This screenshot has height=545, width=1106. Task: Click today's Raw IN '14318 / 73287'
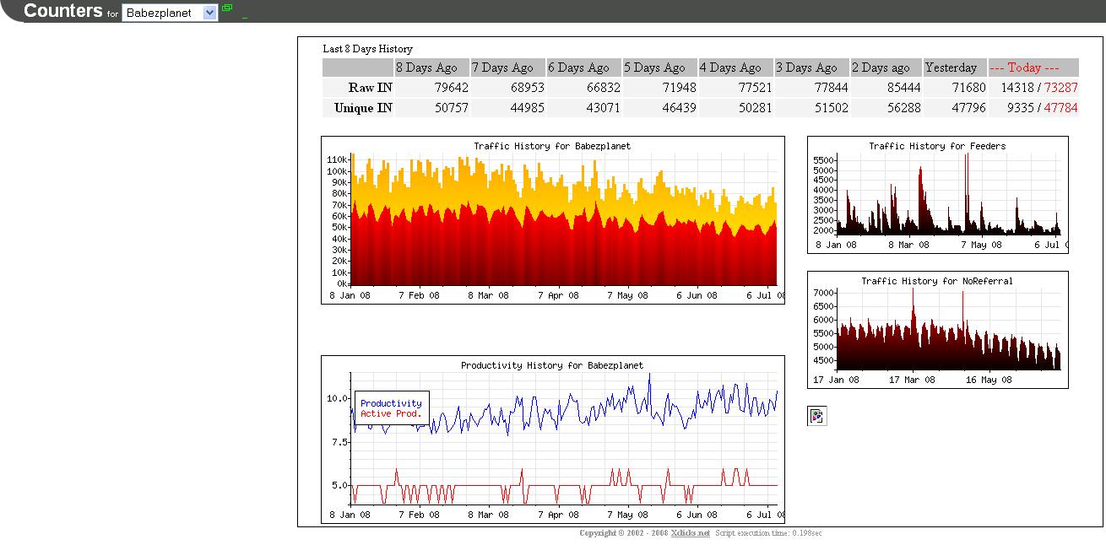click(x=1039, y=88)
